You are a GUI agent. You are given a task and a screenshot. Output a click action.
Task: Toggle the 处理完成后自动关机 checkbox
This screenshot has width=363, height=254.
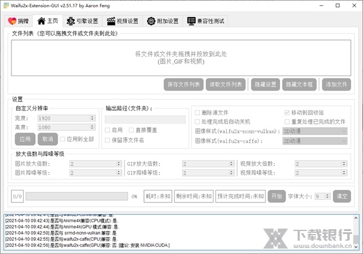[223, 122]
